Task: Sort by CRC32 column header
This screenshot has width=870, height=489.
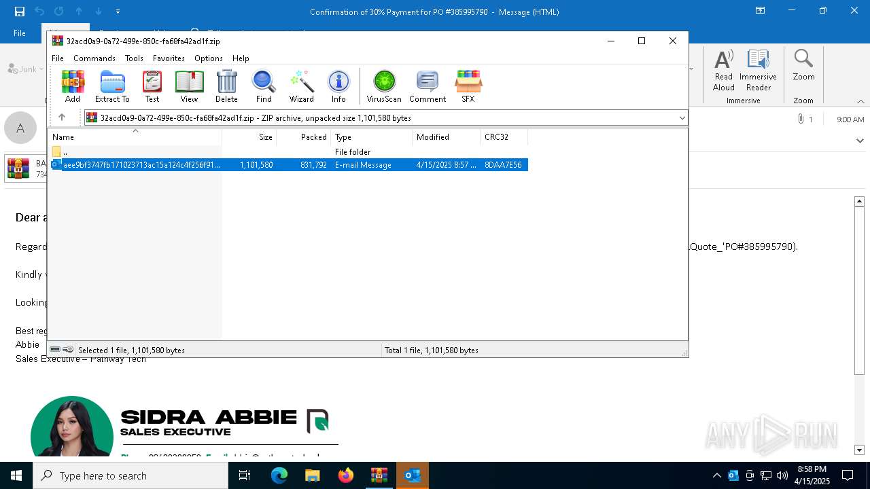Action: tap(504, 137)
